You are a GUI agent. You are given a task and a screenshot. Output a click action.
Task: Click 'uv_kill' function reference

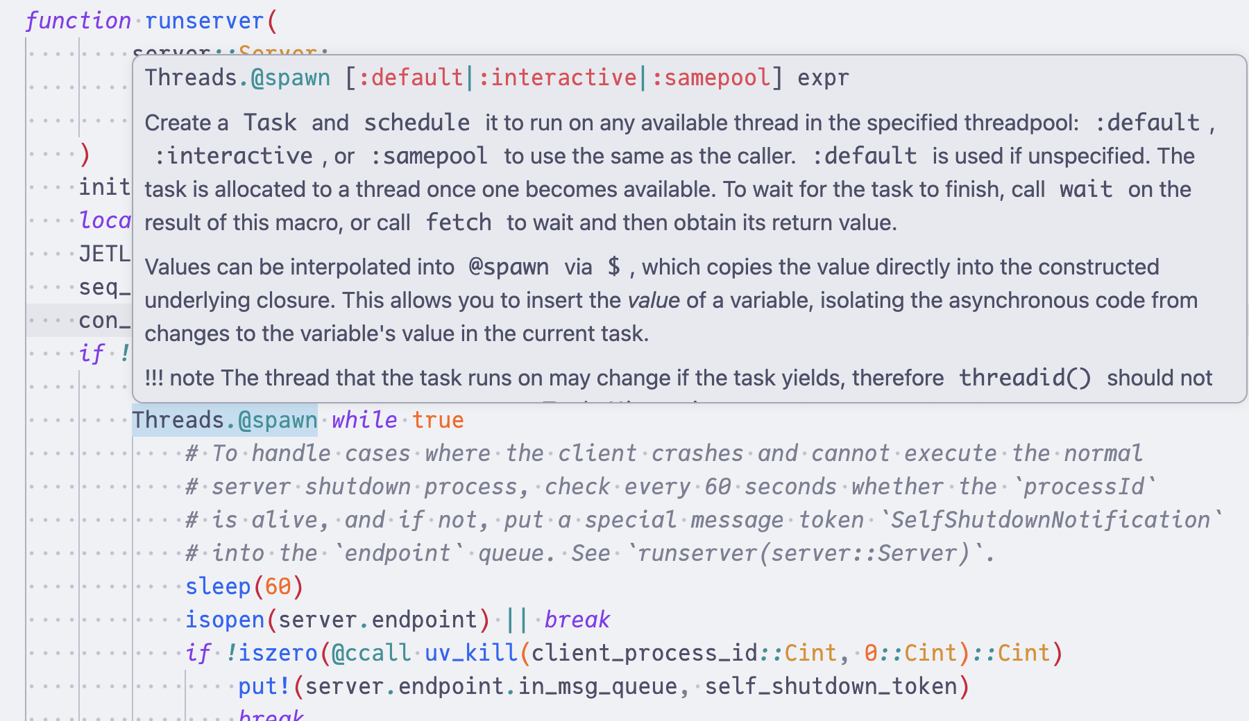[x=471, y=653]
